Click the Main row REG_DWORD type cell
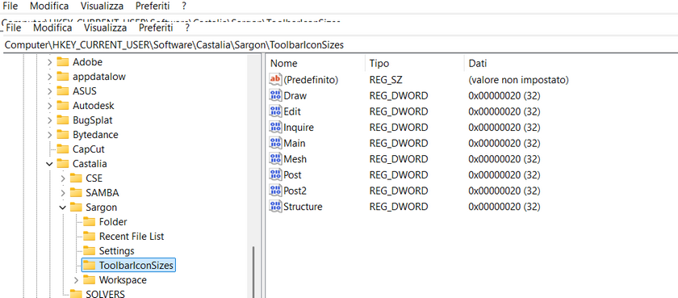678x298 pixels. click(399, 143)
